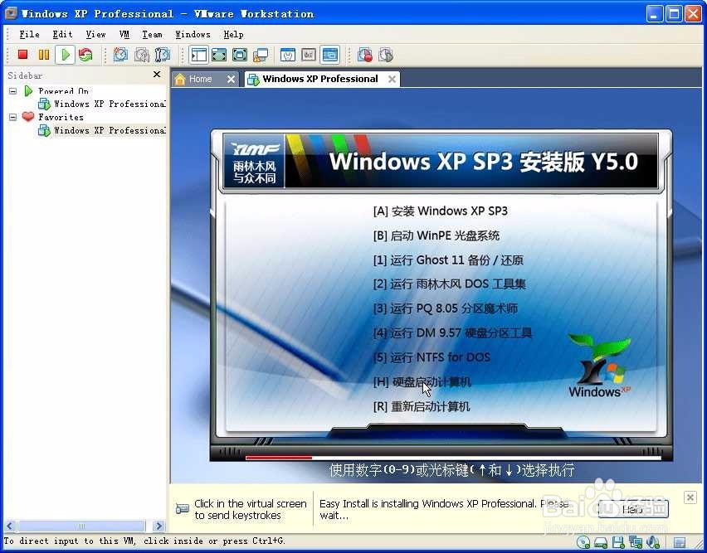Choose [H] 硬盘启动计算机

pos(422,382)
